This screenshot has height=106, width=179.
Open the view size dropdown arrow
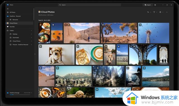pyautogui.click(x=163, y=12)
